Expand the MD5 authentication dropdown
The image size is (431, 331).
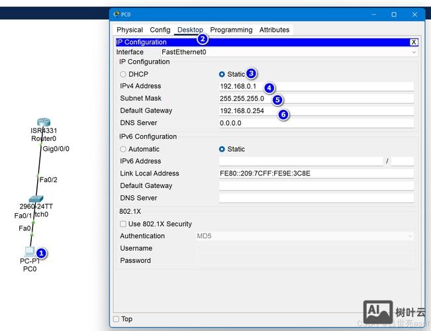click(305, 236)
